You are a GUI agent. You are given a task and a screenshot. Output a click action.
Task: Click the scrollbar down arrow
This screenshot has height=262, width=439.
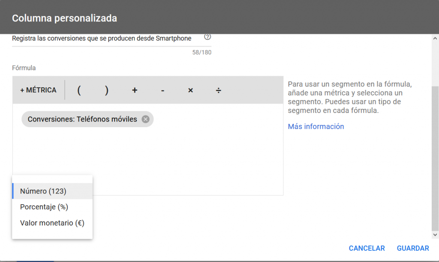tap(435, 235)
